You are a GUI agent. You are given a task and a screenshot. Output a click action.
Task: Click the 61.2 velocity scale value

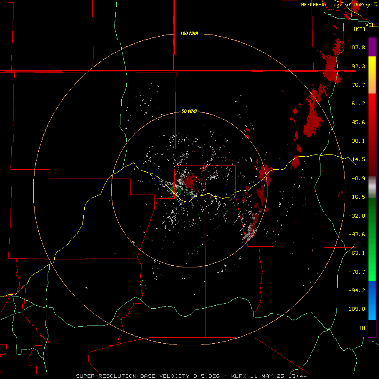358,104
